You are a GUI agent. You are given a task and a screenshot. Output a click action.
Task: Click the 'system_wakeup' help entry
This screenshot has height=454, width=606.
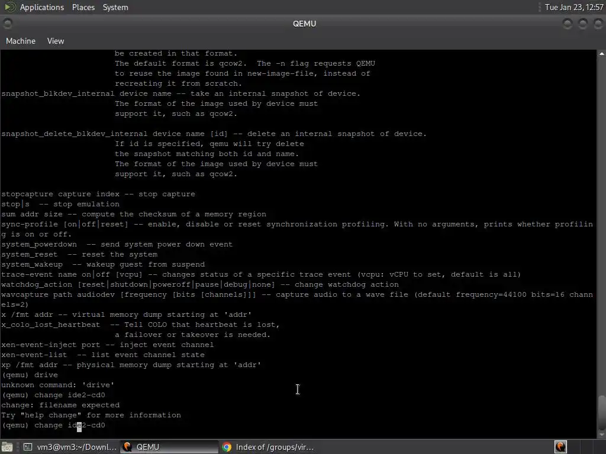(103, 264)
